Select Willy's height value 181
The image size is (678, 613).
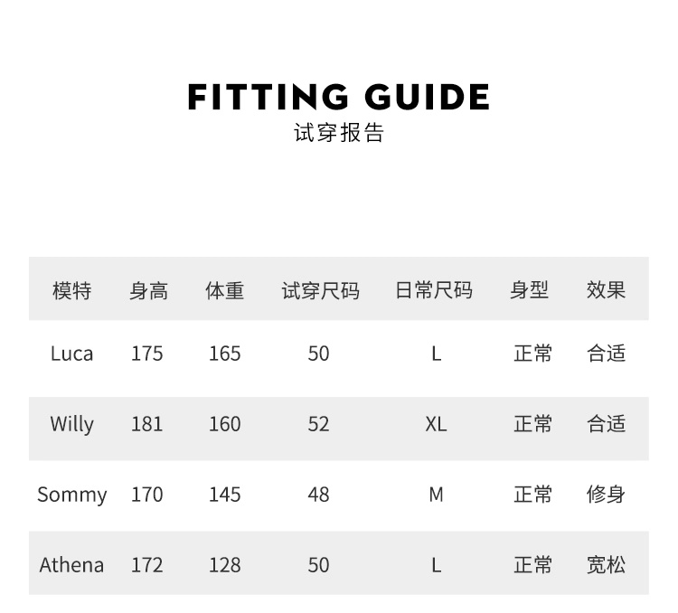[147, 424]
